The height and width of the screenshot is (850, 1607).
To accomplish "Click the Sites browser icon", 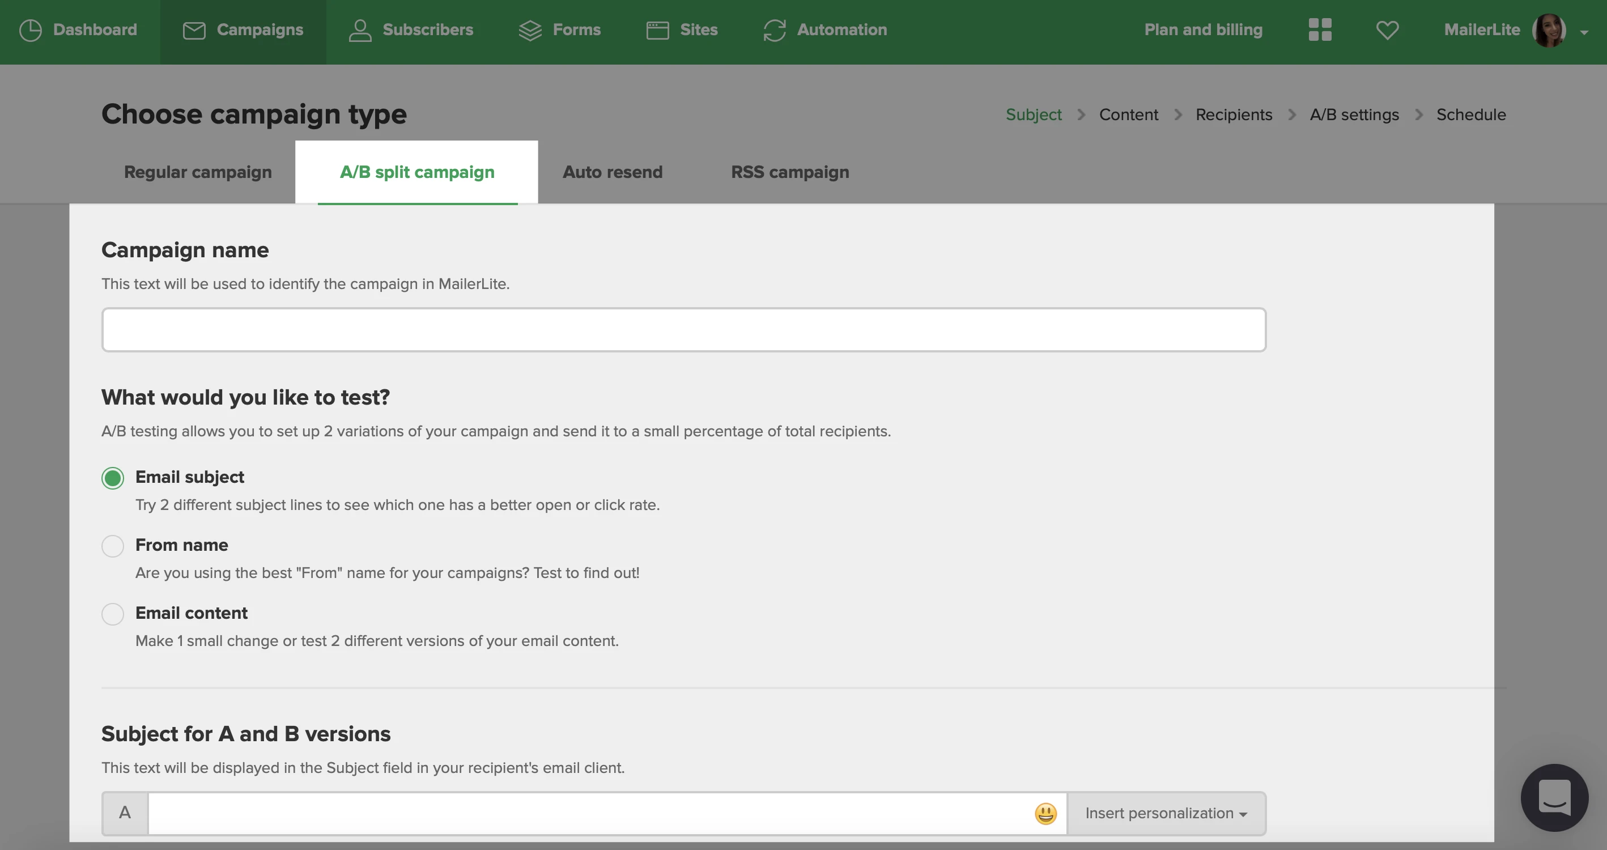I will point(657,30).
